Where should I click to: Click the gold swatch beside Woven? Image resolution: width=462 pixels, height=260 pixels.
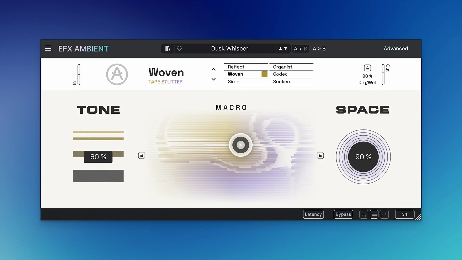pos(264,74)
